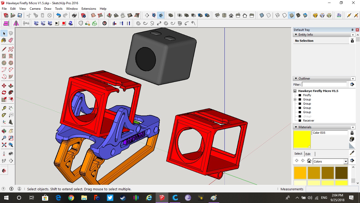360x203 pixels.
Task: Collapse the Outliner panel
Action: click(x=296, y=79)
